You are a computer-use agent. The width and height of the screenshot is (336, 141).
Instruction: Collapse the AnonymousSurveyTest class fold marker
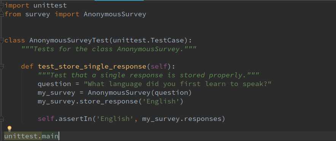click(x=2, y=40)
